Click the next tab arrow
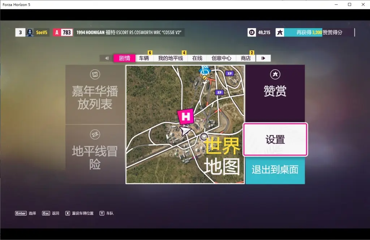The width and height of the screenshot is (370, 240). click(x=263, y=58)
